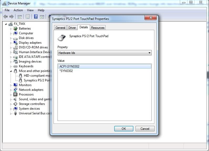Select the Computer tree item label
This screenshot has height=151, width=209.
[26, 33]
